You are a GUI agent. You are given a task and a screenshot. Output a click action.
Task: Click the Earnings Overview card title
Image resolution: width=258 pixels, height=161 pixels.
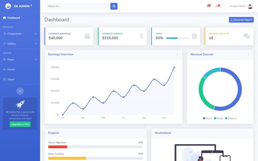click(61, 54)
